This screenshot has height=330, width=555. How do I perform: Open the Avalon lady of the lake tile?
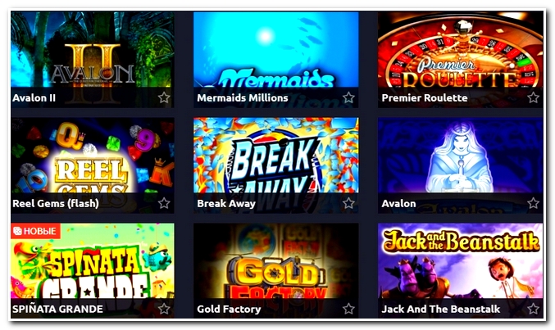click(460, 156)
